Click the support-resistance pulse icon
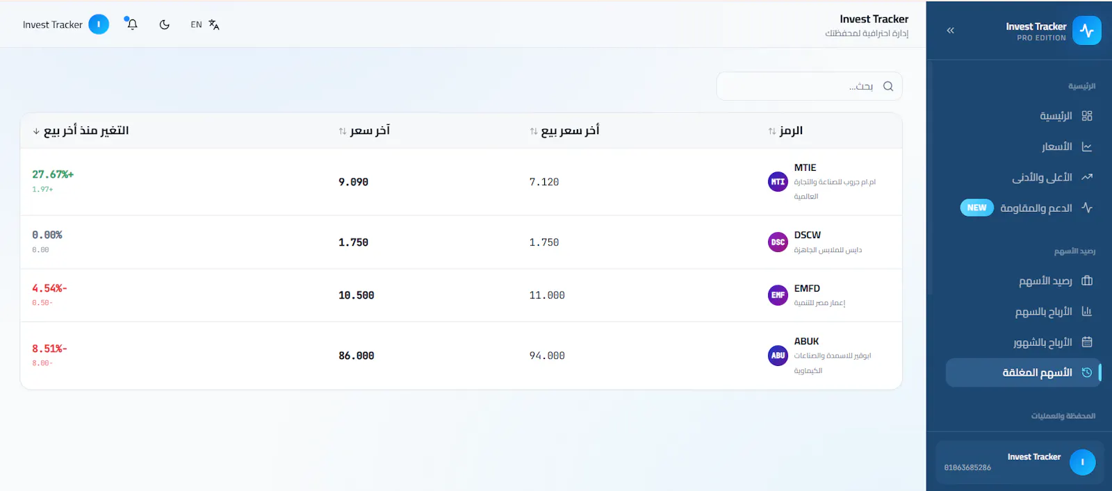The image size is (1112, 491). 1087,208
